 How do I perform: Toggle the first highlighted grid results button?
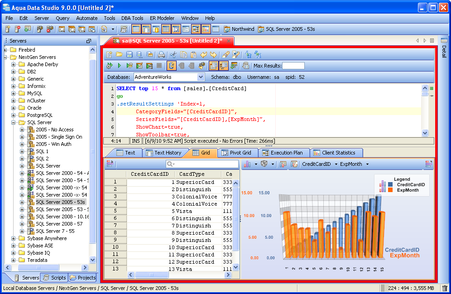click(x=214, y=66)
